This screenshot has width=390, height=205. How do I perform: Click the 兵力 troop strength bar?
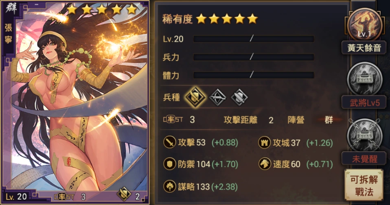[254, 57]
